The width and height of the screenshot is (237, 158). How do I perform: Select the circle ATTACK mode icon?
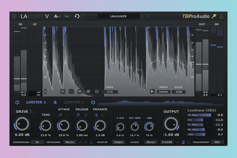coord(68,115)
